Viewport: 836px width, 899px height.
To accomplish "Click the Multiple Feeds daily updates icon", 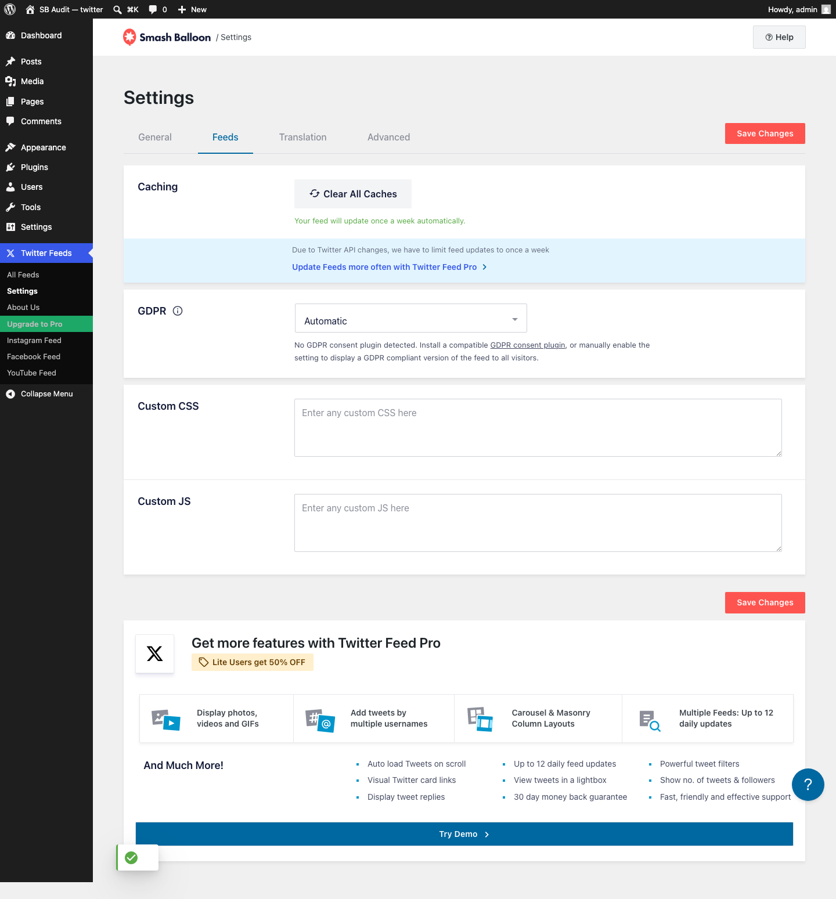I will (x=650, y=721).
